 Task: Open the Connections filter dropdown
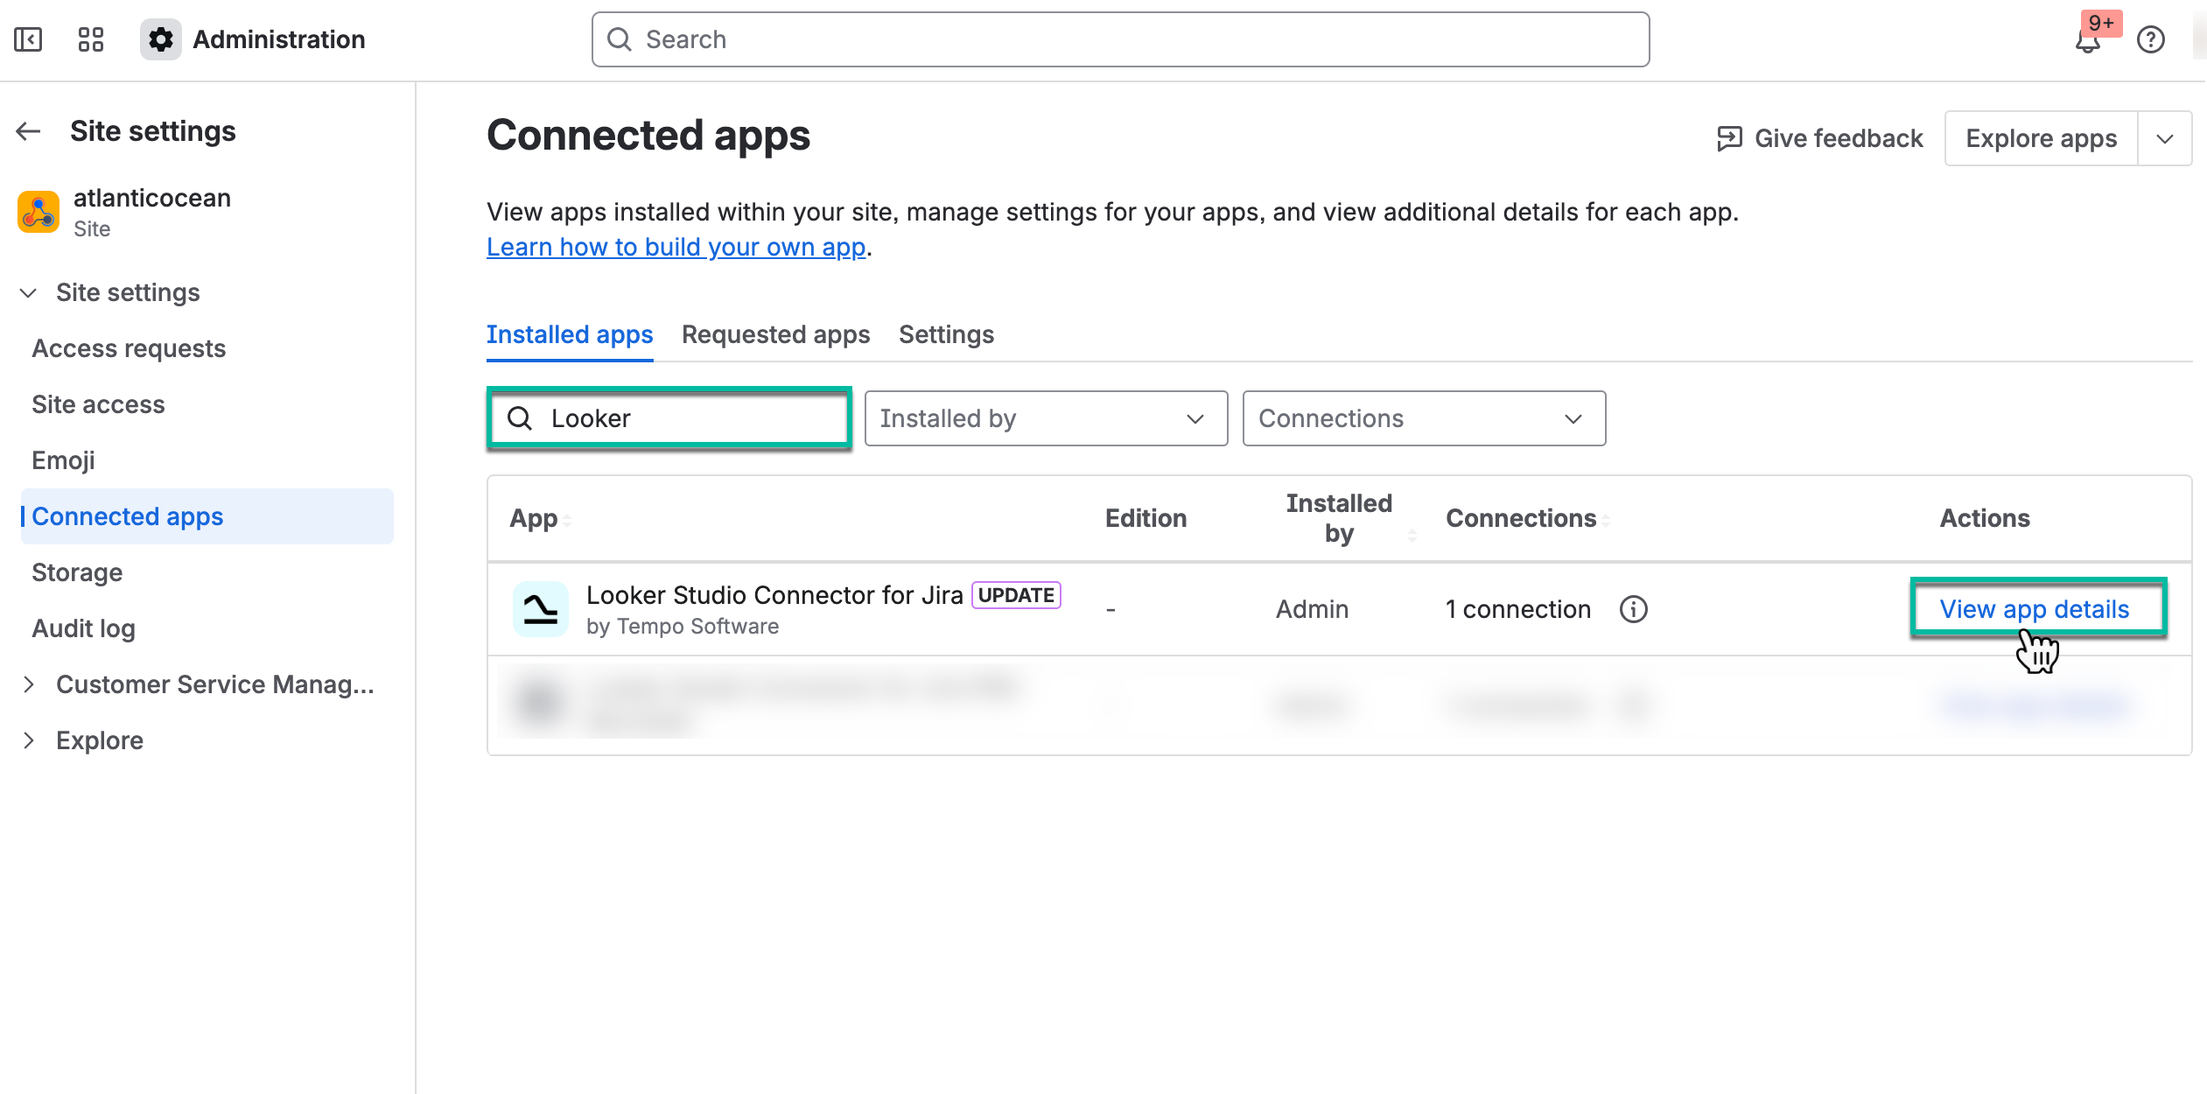[x=1423, y=418]
